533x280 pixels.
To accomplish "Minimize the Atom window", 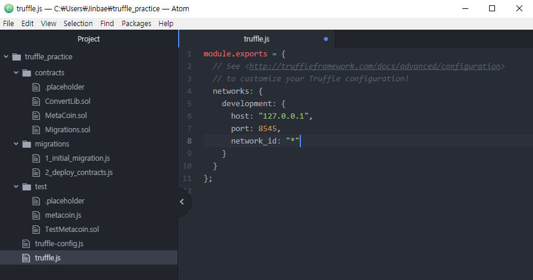I will (465, 8).
